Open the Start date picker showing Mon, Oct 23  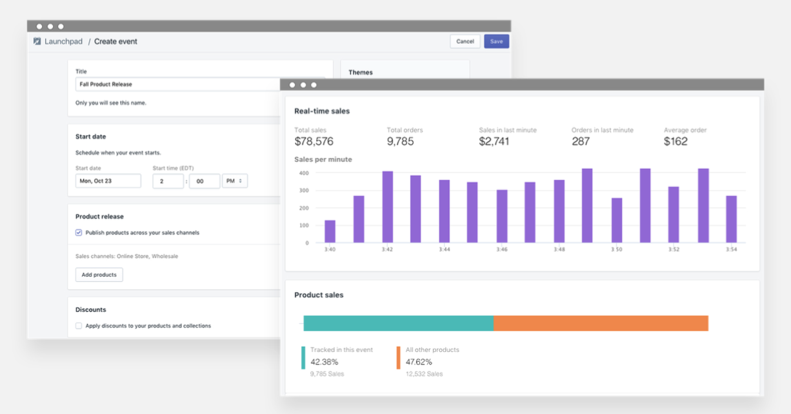pyautogui.click(x=108, y=181)
